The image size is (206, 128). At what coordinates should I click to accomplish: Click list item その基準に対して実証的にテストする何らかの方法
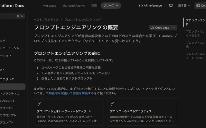pos(76,73)
